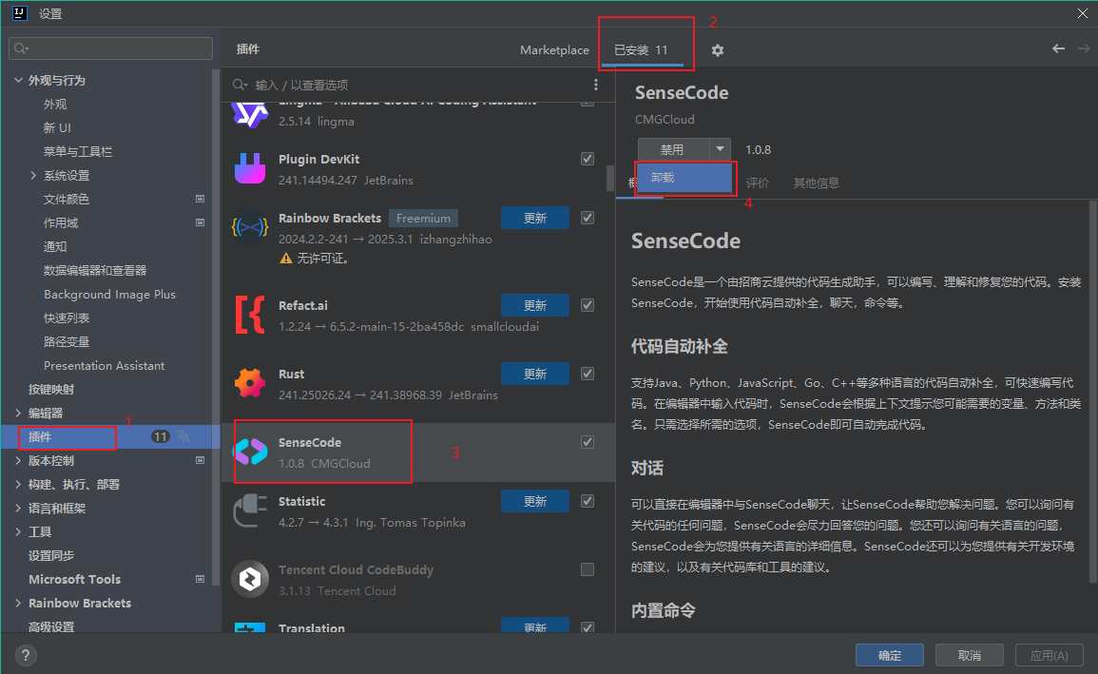The height and width of the screenshot is (674, 1098).
Task: Navigate back with the left arrow
Action: tap(1058, 48)
